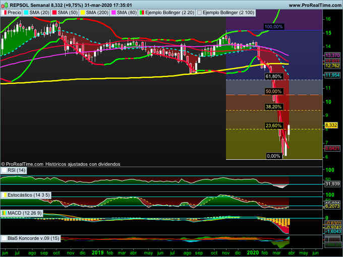Select the 50,00% Fibonacci level label
Screen dimensions: 343x257
(x=273, y=91)
